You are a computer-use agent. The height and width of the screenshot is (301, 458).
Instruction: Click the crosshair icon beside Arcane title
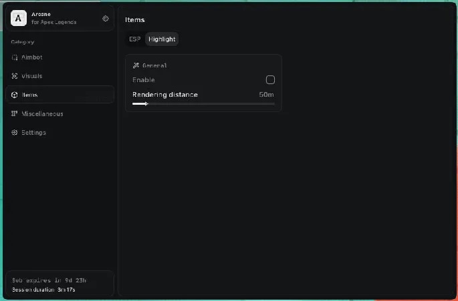click(106, 19)
